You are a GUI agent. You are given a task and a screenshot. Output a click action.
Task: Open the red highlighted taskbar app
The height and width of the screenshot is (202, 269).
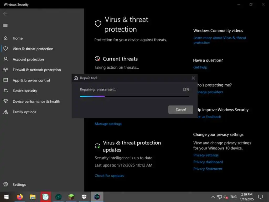[45, 197]
